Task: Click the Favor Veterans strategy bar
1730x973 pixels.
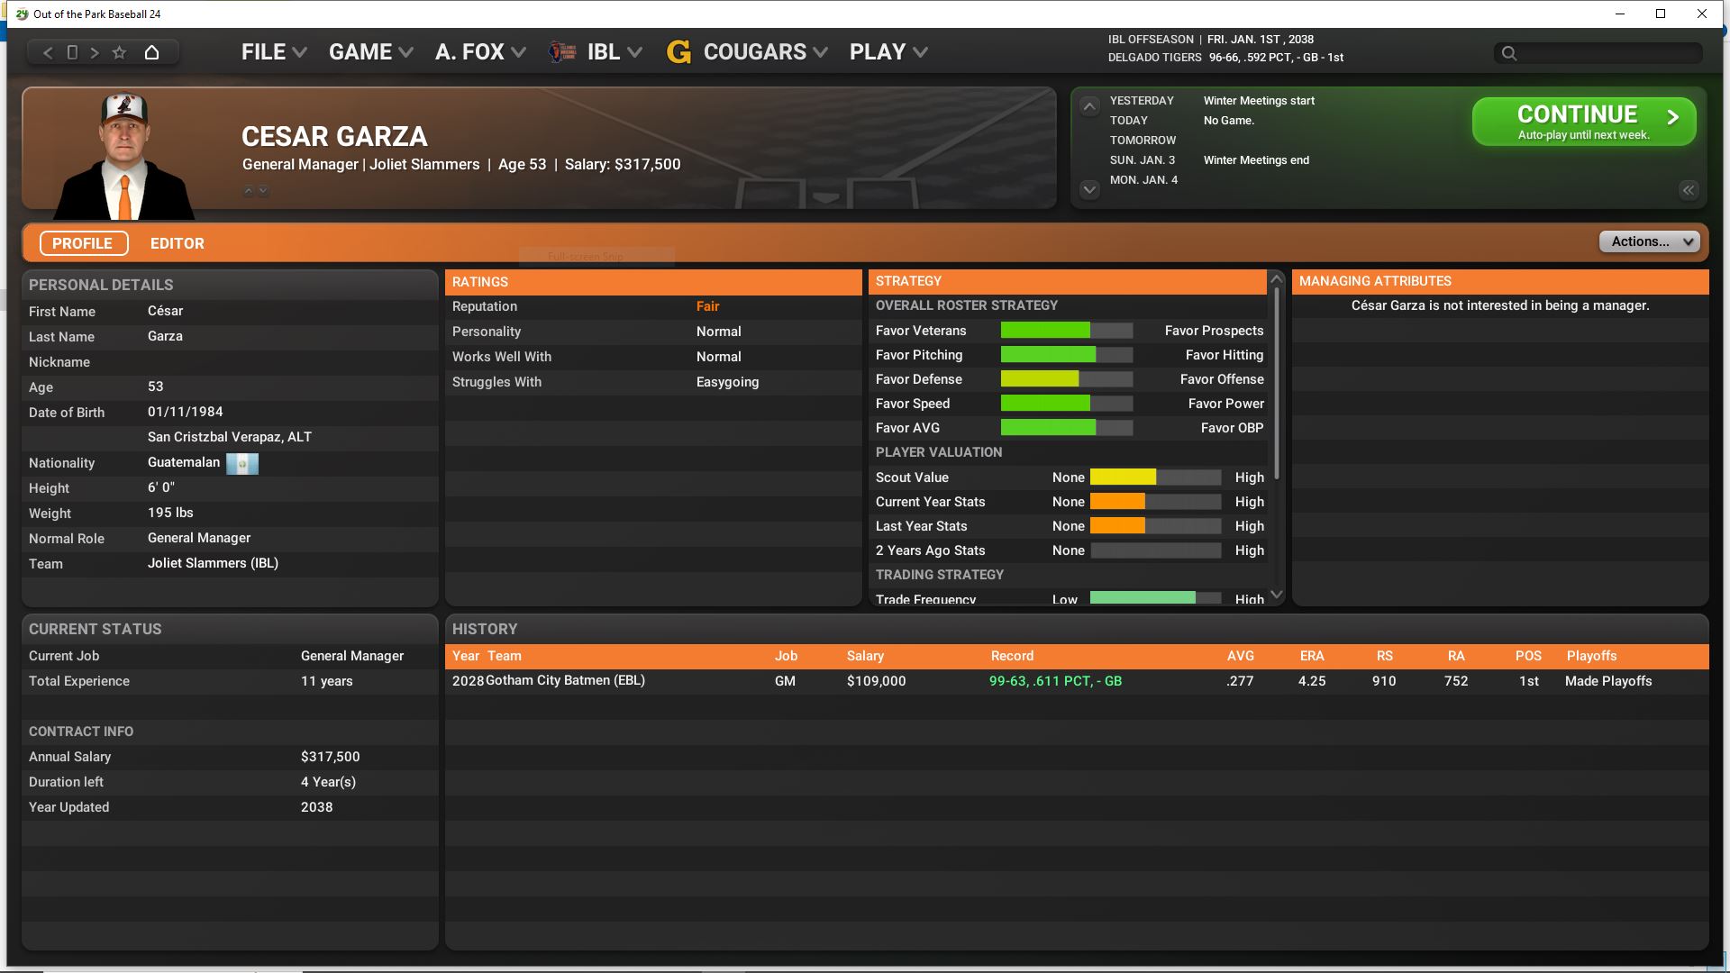Action: click(x=1066, y=331)
